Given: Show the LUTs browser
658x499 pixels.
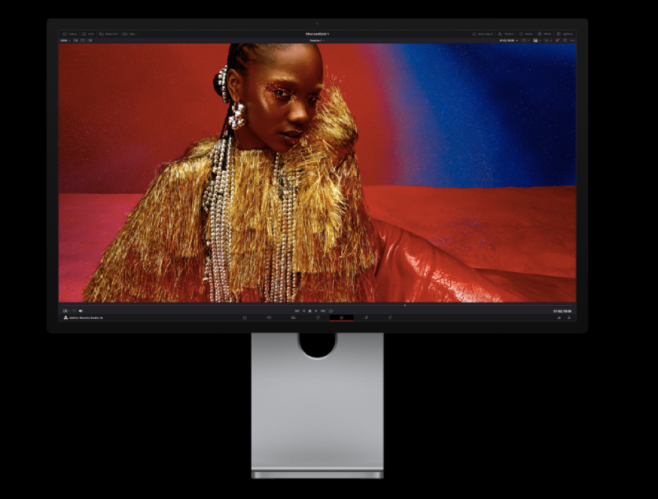Looking at the screenshot, I should pos(88,34).
